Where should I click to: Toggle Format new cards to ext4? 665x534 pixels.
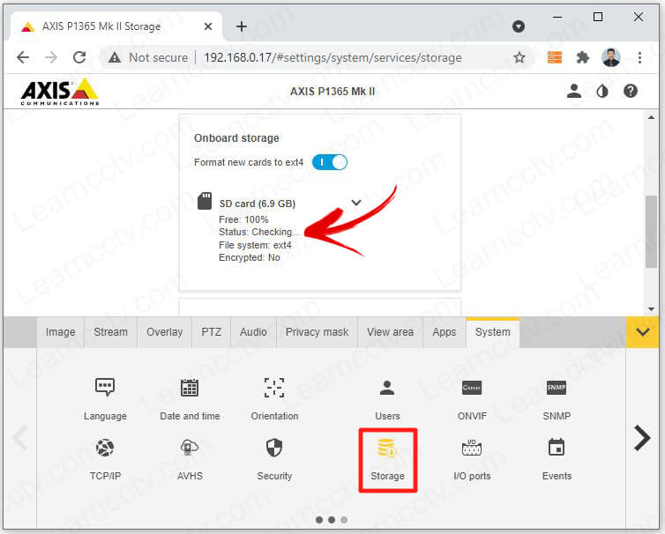click(x=330, y=162)
